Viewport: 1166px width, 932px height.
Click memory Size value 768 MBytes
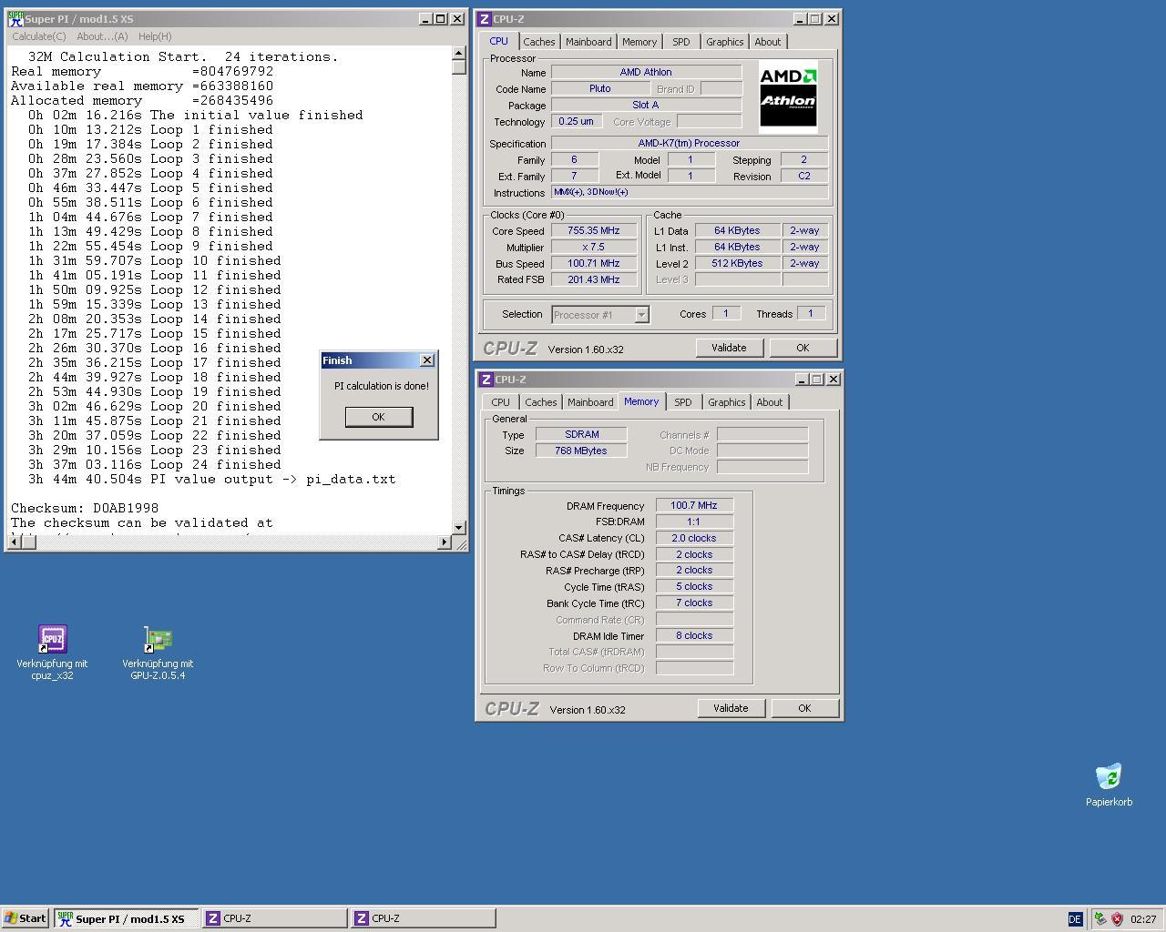[x=581, y=451]
